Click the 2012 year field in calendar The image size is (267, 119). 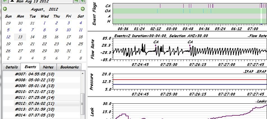[53, 9]
